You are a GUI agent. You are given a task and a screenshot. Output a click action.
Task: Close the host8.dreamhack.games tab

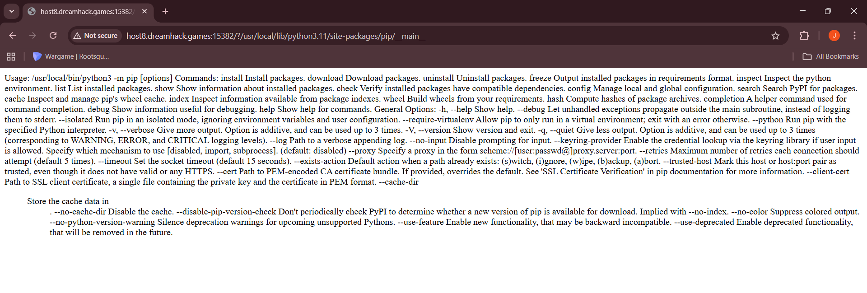coord(144,11)
